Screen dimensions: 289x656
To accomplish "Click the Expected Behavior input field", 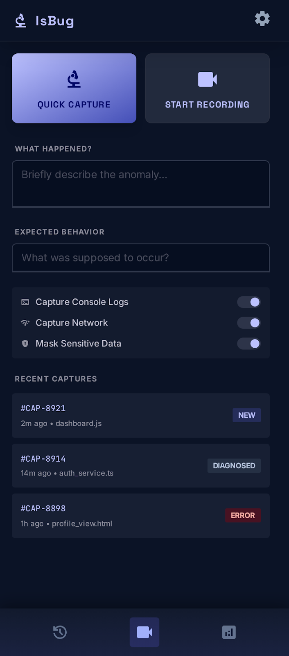I will [x=141, y=257].
